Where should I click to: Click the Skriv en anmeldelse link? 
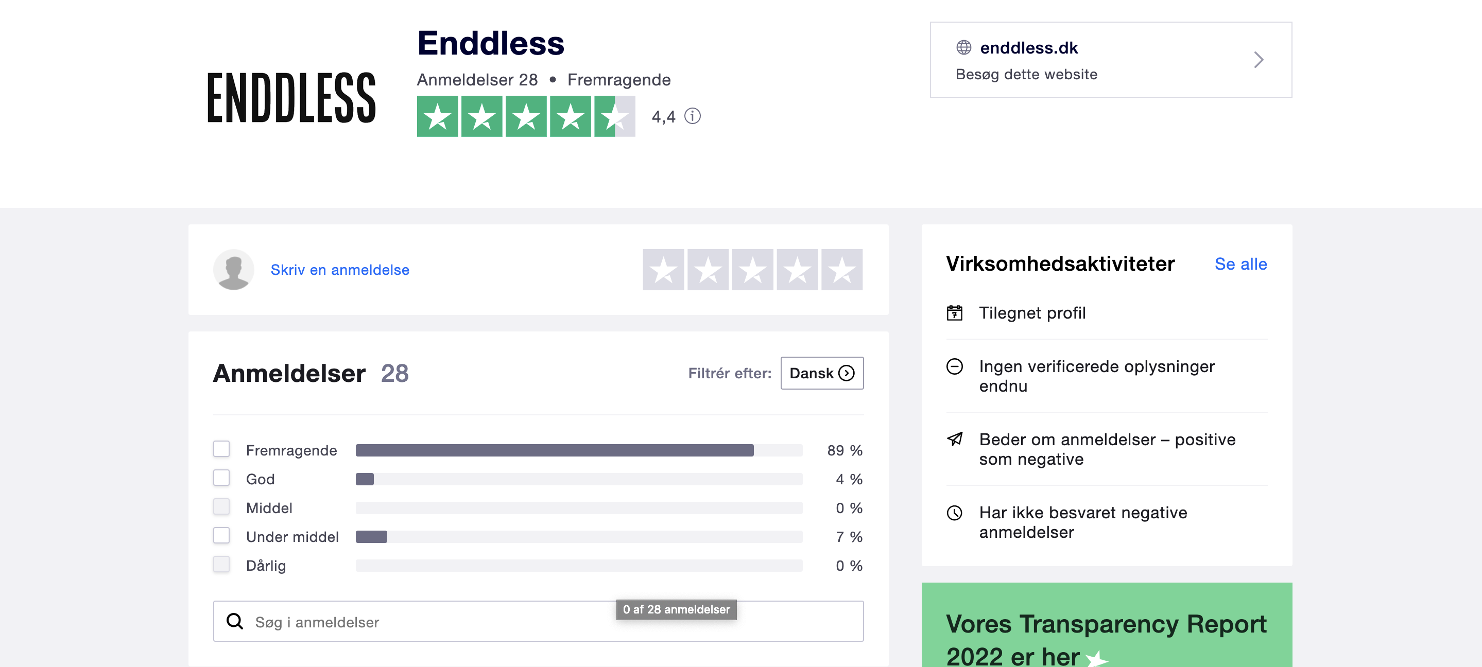pyautogui.click(x=340, y=270)
